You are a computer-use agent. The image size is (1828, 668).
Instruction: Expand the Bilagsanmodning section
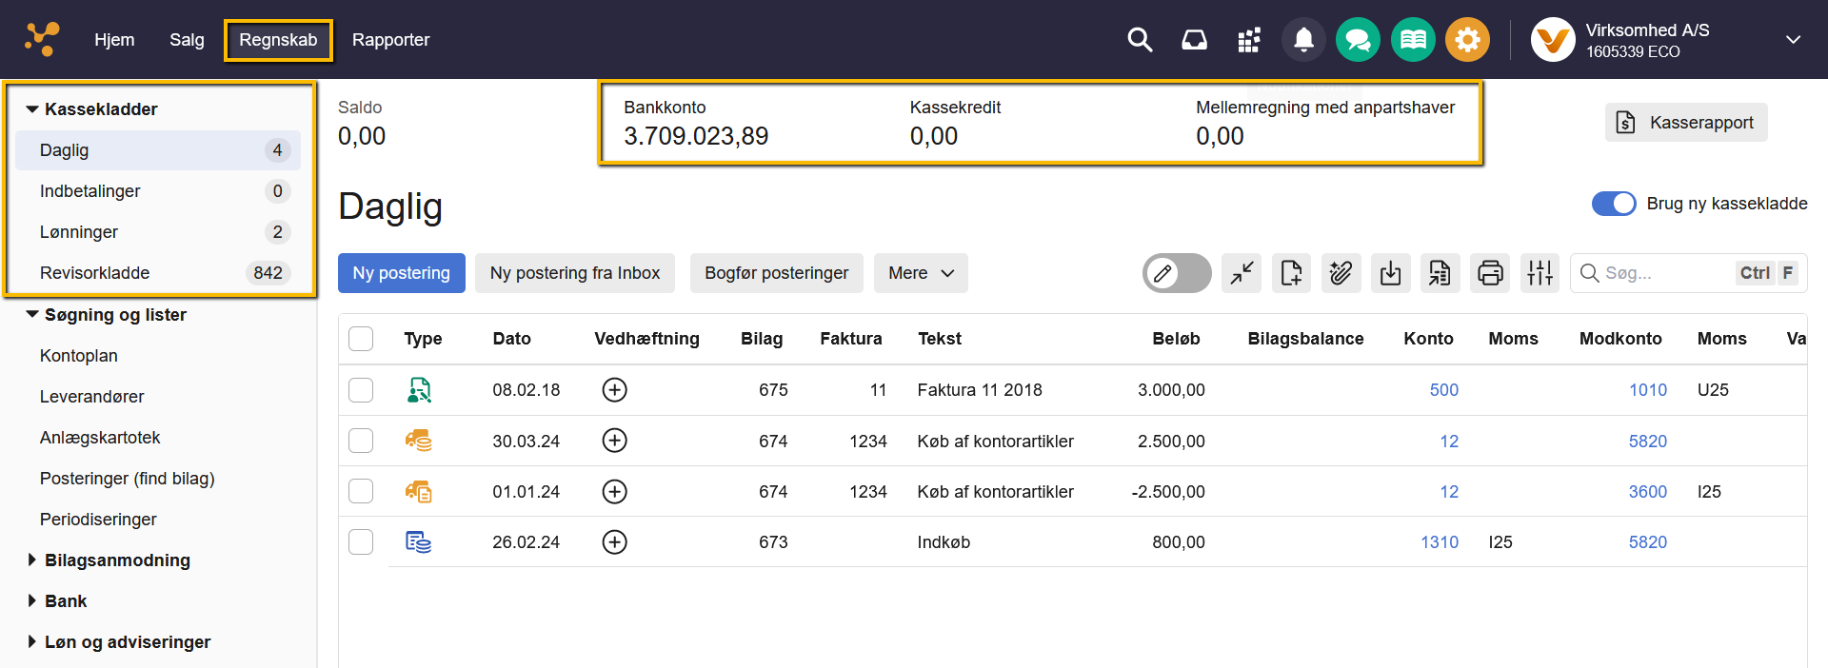117,560
